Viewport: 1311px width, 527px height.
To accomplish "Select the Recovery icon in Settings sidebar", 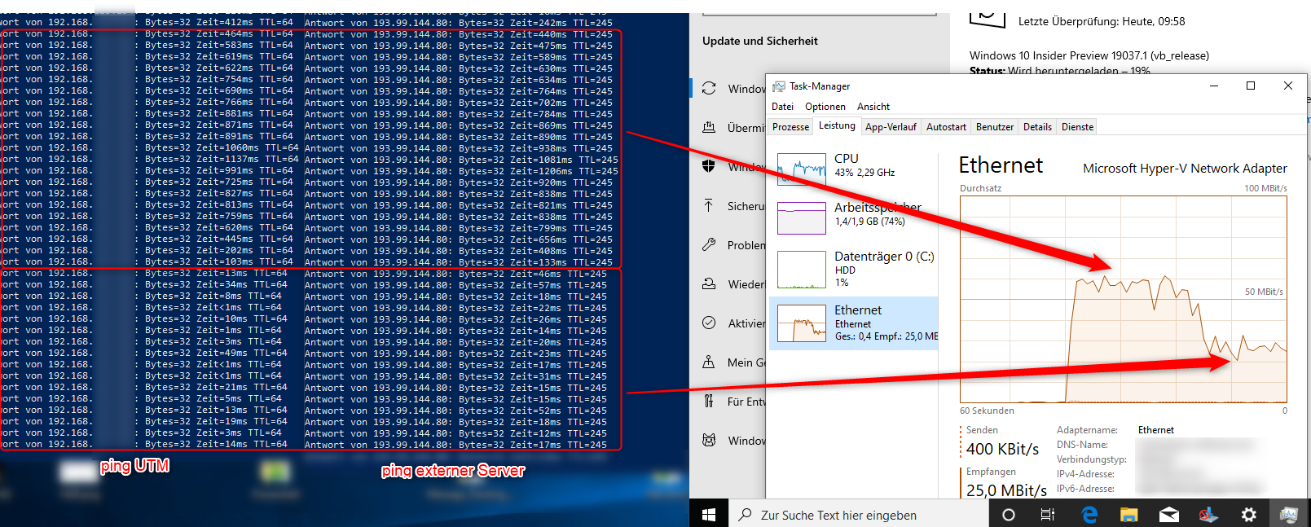I will 709,284.
